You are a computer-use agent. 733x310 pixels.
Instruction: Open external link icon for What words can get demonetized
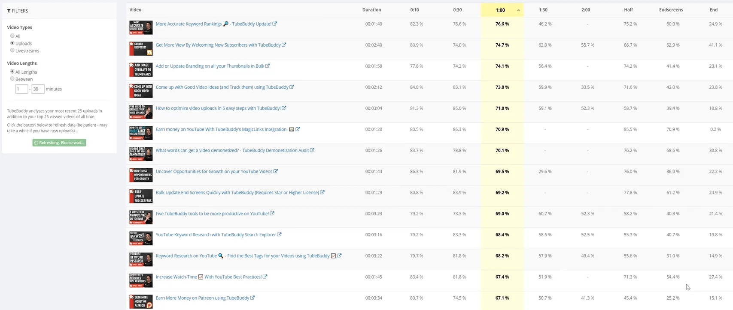(312, 150)
